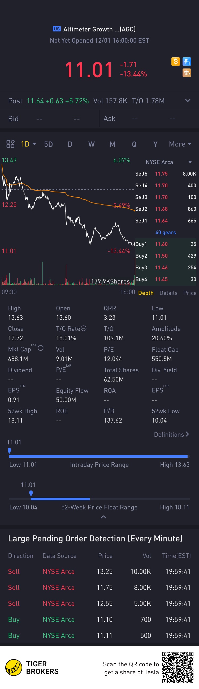Screen dimensions: 199x689
Task: Tap the Amplitude 20.60% value
Action: click(162, 338)
